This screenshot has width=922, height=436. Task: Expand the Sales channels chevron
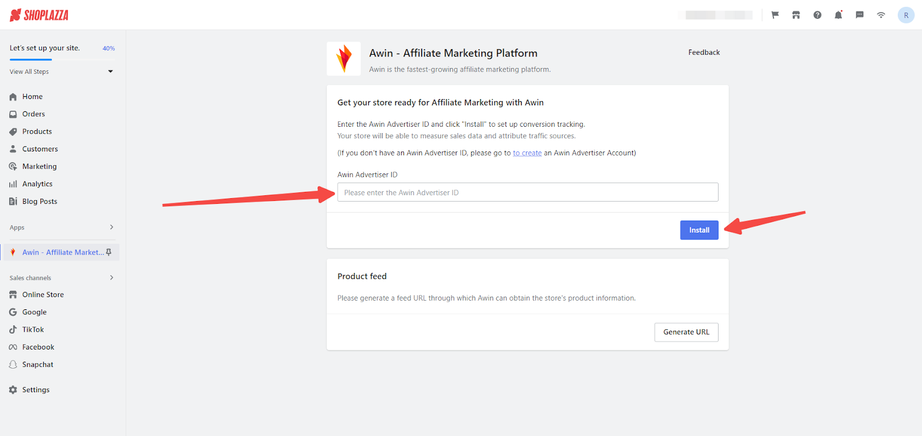pyautogui.click(x=112, y=278)
